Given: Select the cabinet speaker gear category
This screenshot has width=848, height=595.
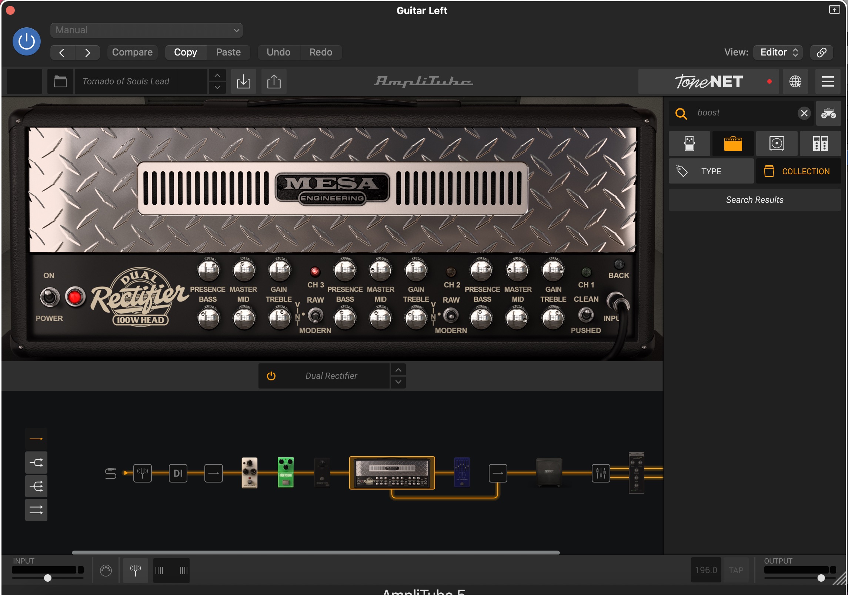Looking at the screenshot, I should tap(777, 144).
